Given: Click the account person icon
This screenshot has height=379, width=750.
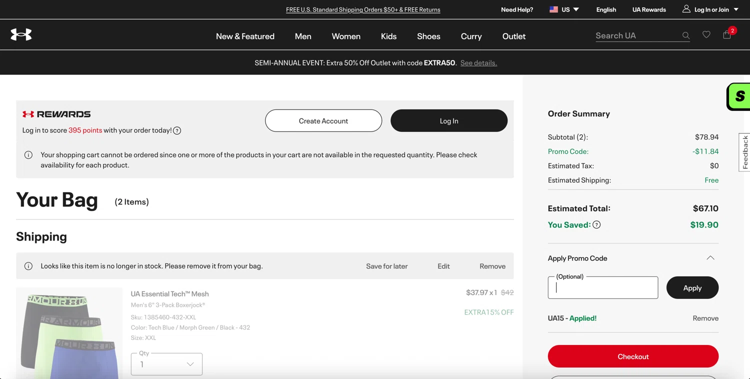Looking at the screenshot, I should [x=686, y=9].
